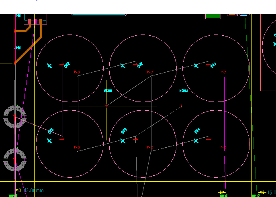Click the cyan text label between left circles
The height and width of the screenshot is (197, 276).
click(x=108, y=91)
